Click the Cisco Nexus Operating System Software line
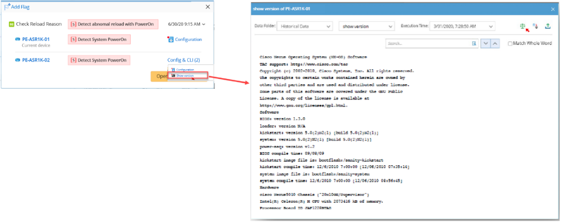561x222 pixels. [x=313, y=57]
